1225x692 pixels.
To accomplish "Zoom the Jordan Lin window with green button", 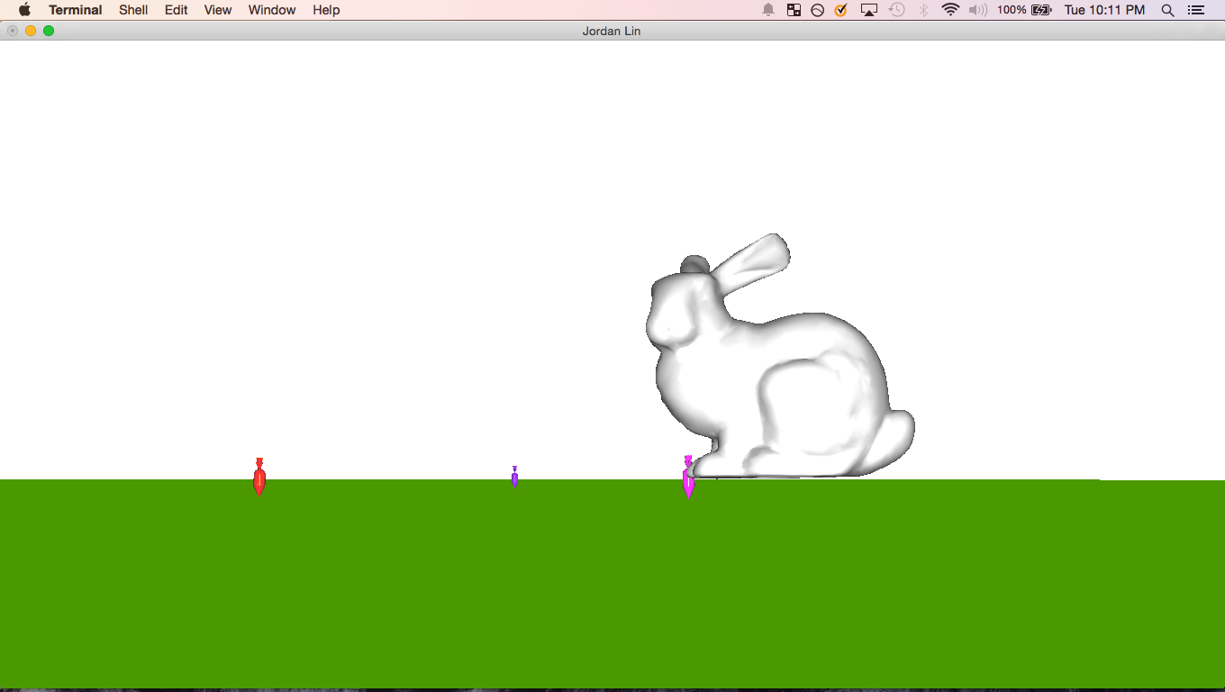I will 49,31.
